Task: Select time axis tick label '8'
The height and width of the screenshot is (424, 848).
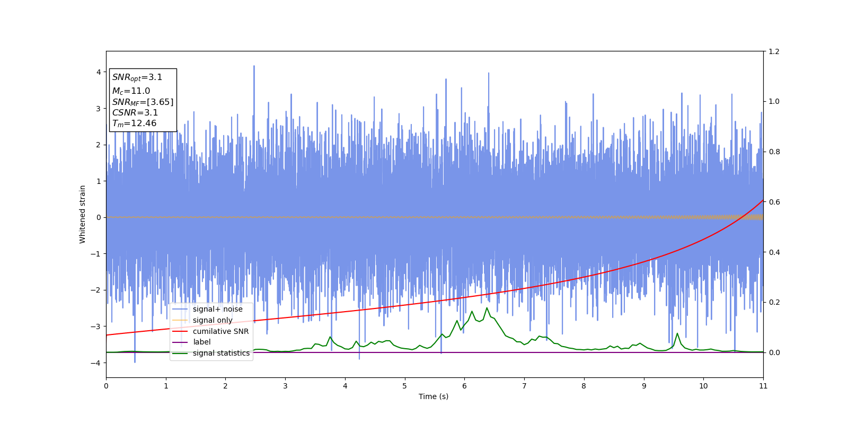Action: pos(584,386)
